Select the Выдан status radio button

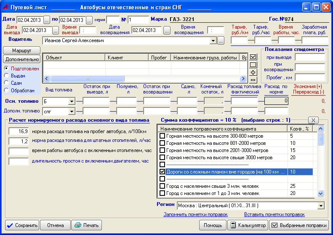[x=6, y=75]
